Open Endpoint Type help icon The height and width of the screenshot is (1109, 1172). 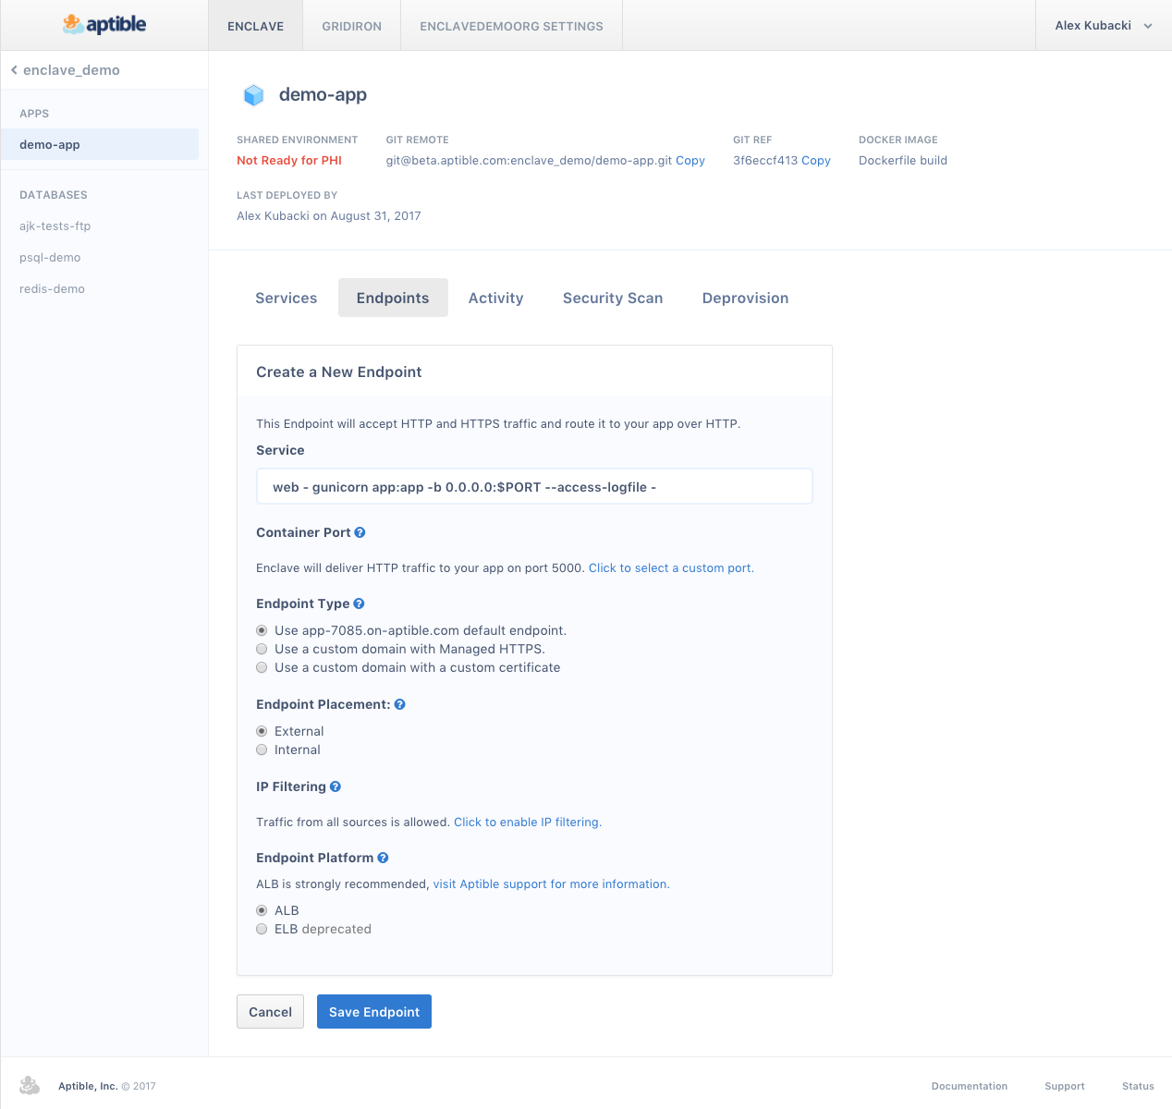pos(359,603)
